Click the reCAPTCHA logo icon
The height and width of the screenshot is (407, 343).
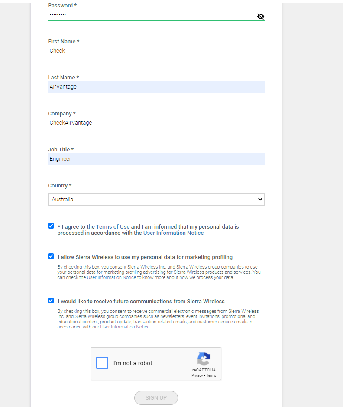[204, 359]
